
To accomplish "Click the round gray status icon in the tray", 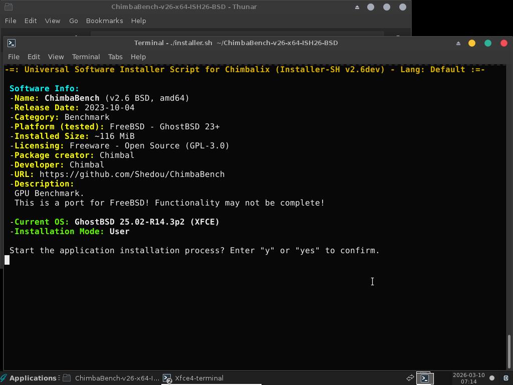I will pyautogui.click(x=492, y=378).
